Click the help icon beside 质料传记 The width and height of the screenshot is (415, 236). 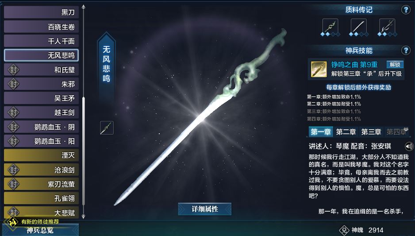pyautogui.click(x=405, y=10)
